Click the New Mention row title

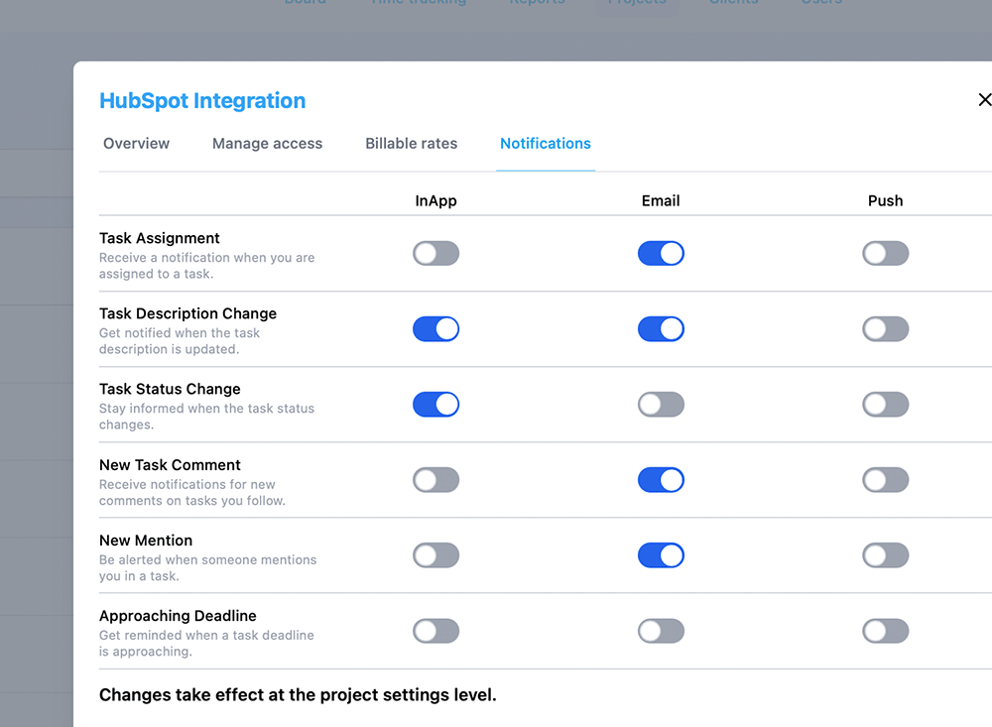[146, 541]
